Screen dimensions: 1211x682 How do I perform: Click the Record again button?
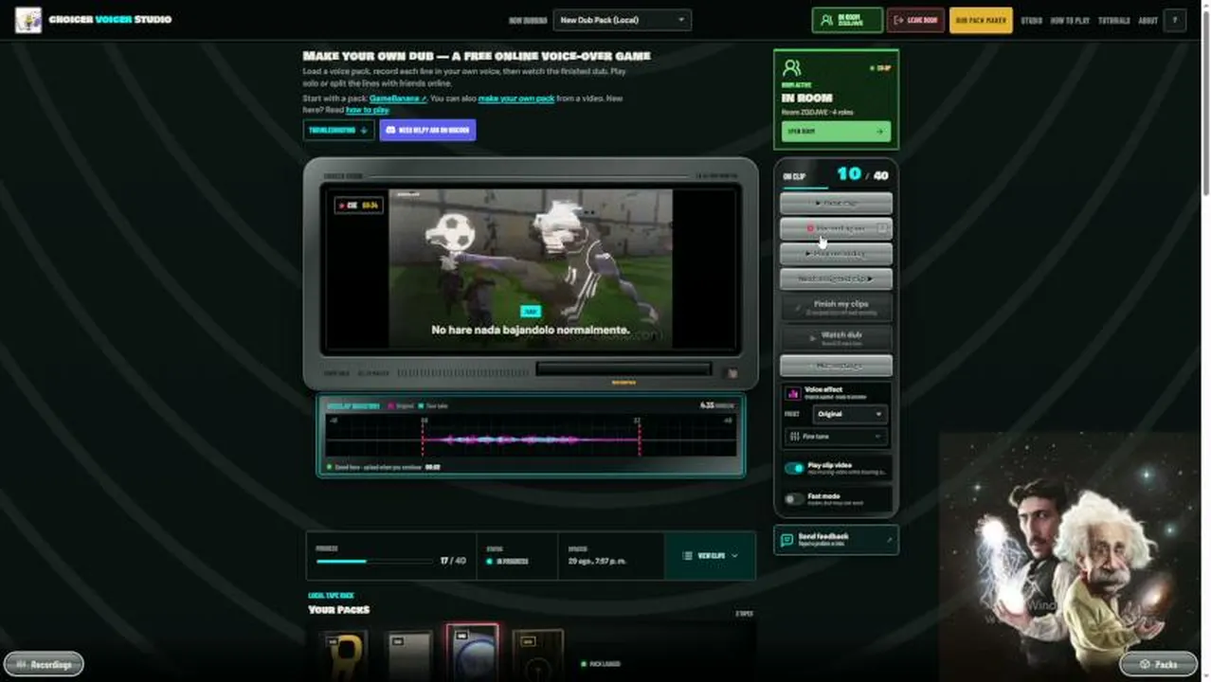click(x=836, y=228)
